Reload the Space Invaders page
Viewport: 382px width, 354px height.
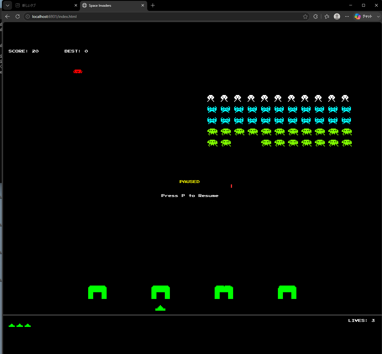click(18, 16)
